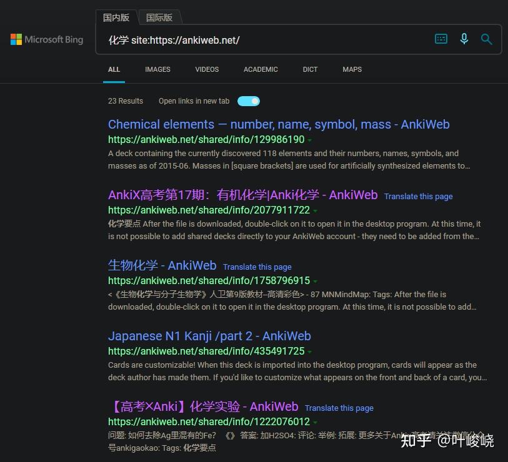Click the magnifier search icon
This screenshot has height=462, width=508.
pyautogui.click(x=486, y=39)
